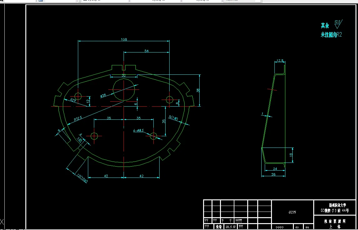Screen dimensions: 358x230
Task: Select the 28 dimension in side view
Action: (273, 174)
